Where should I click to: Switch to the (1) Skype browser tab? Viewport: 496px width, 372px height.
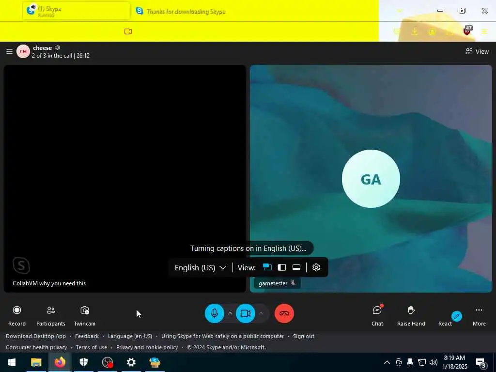(76, 11)
